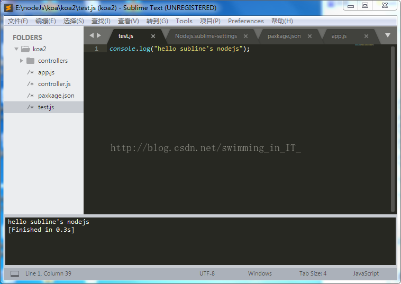Image resolution: width=401 pixels, height=284 pixels.
Task: Maximize the Sublime Text window
Action: (365, 6)
